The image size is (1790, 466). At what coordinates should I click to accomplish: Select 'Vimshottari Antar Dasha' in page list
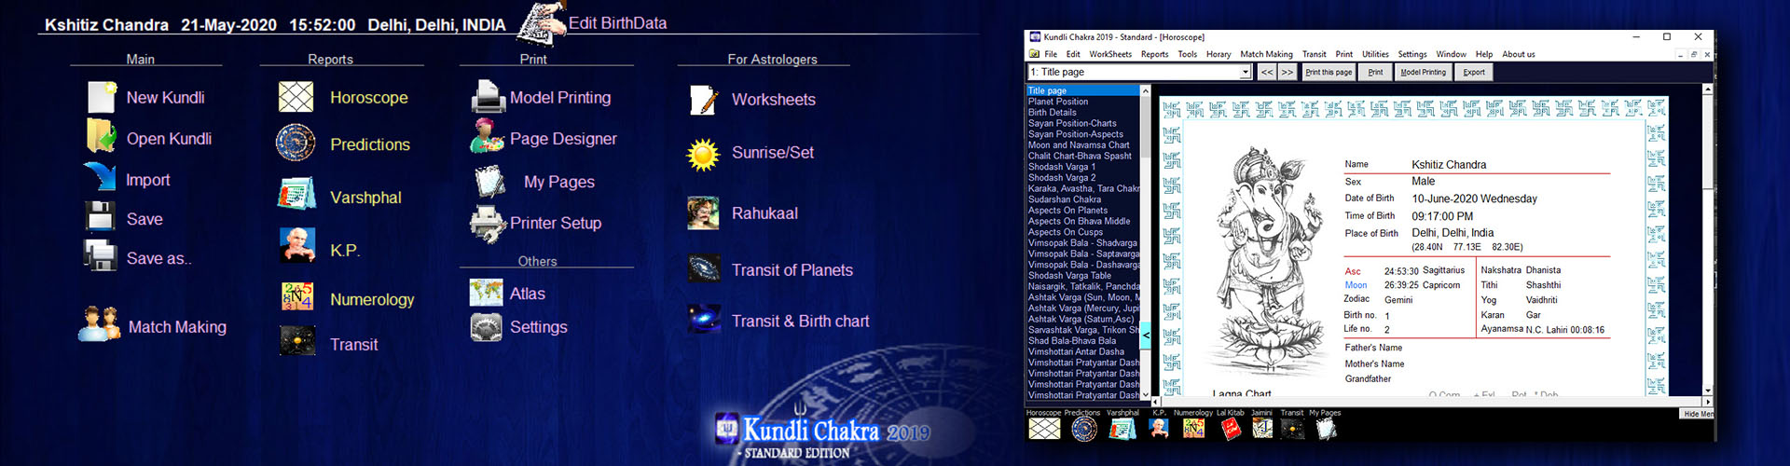click(x=1083, y=352)
